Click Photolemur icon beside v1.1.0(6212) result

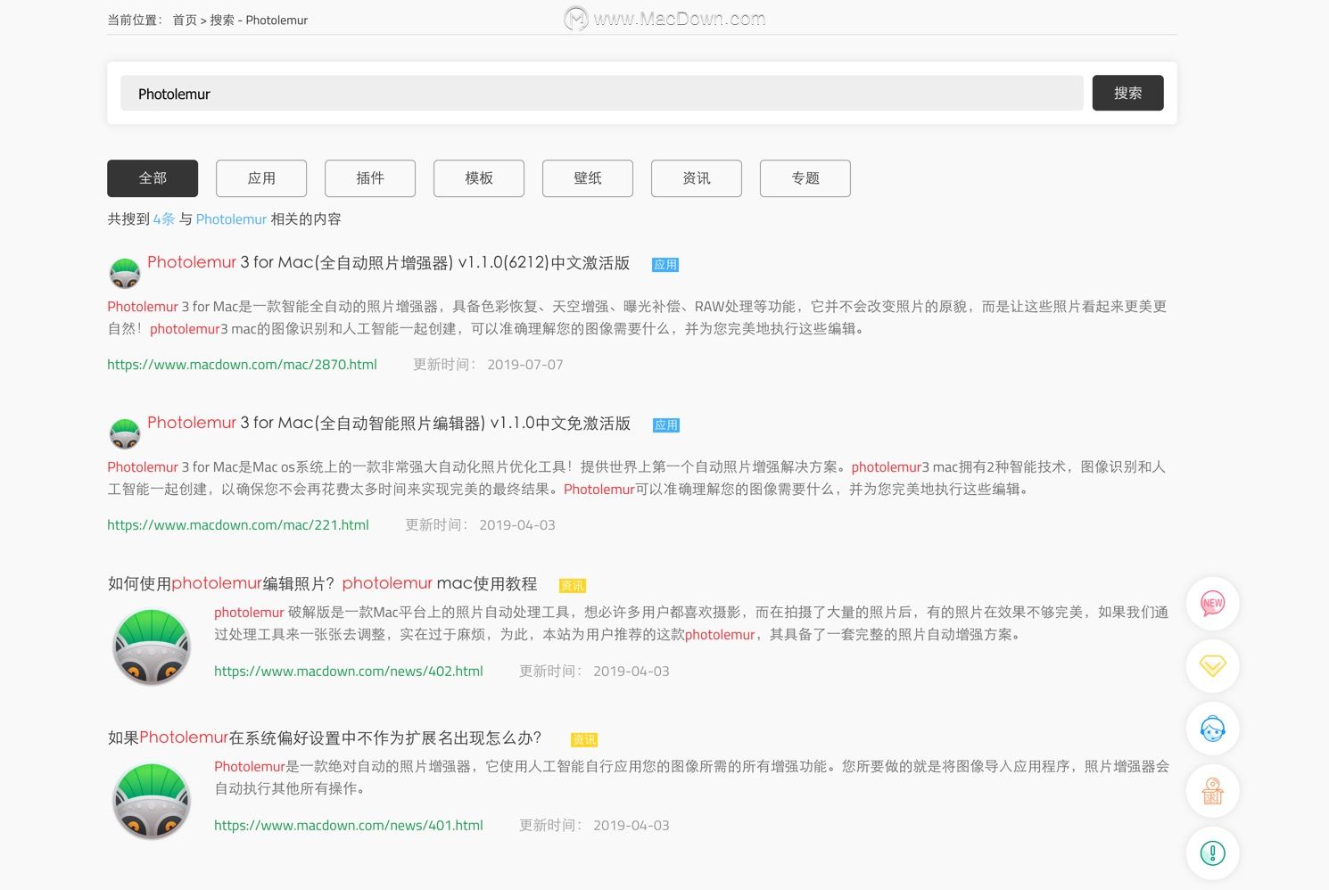(125, 272)
